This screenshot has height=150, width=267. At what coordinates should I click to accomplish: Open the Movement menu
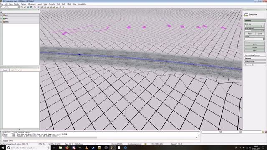tap(32, 4)
